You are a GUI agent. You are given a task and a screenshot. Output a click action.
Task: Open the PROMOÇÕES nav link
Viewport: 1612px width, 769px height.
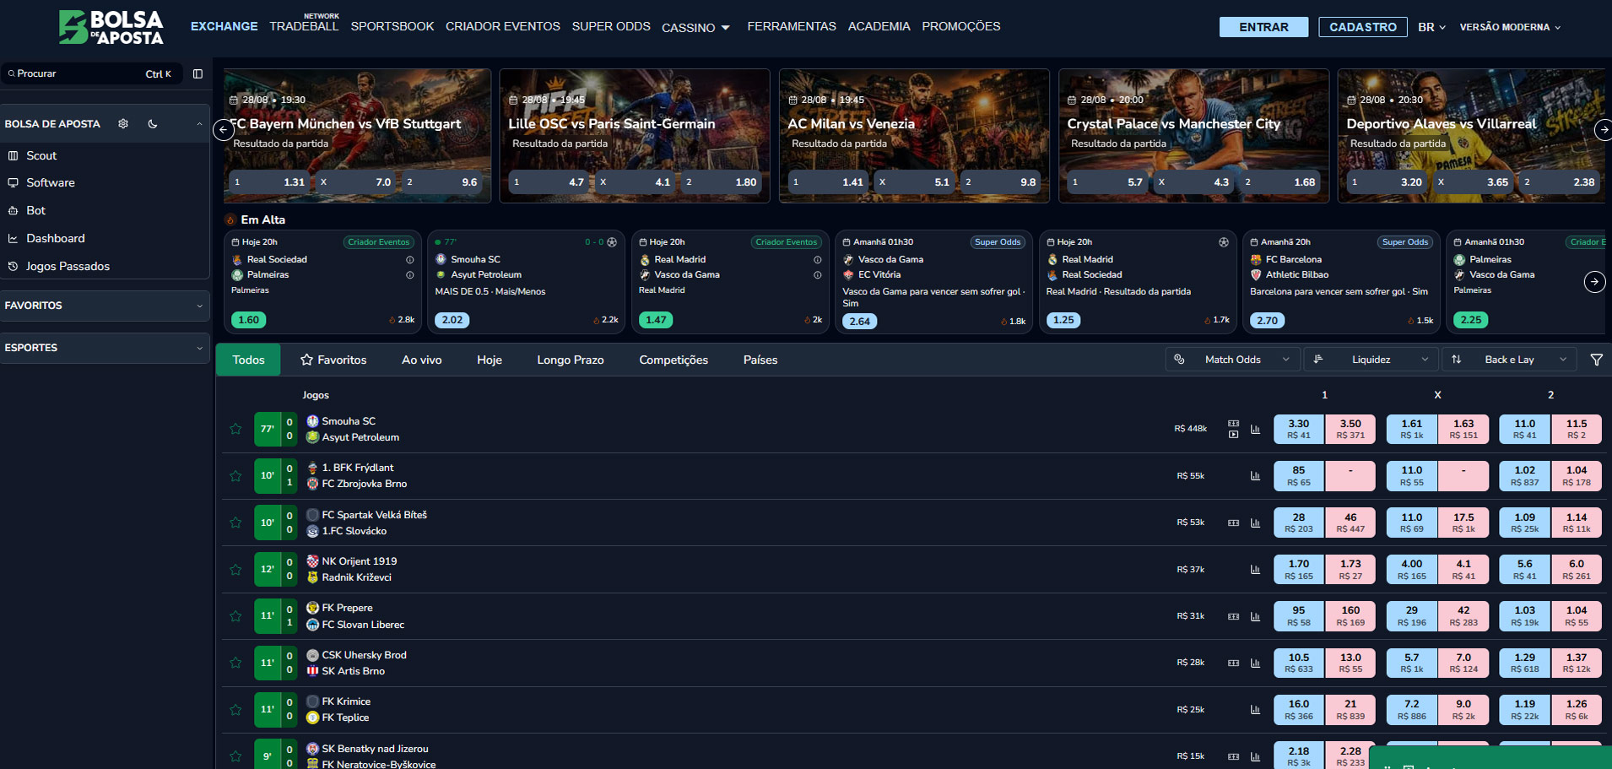(961, 26)
